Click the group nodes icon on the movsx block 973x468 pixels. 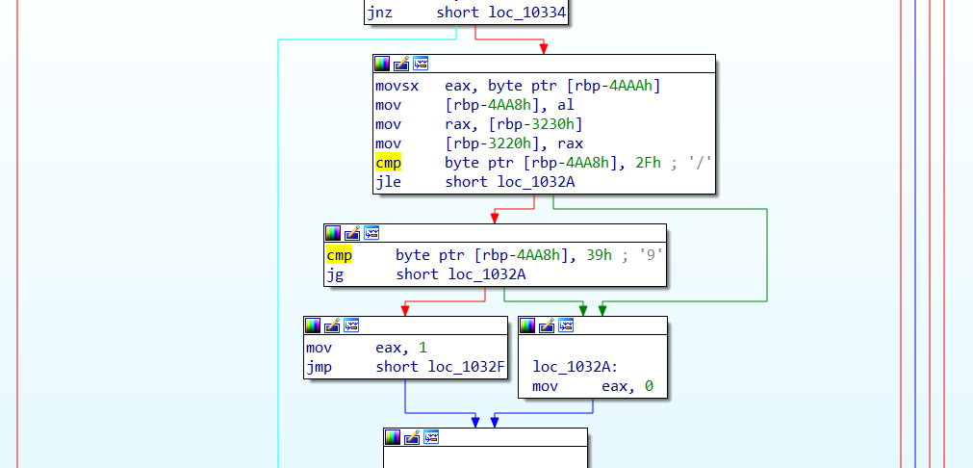(421, 64)
